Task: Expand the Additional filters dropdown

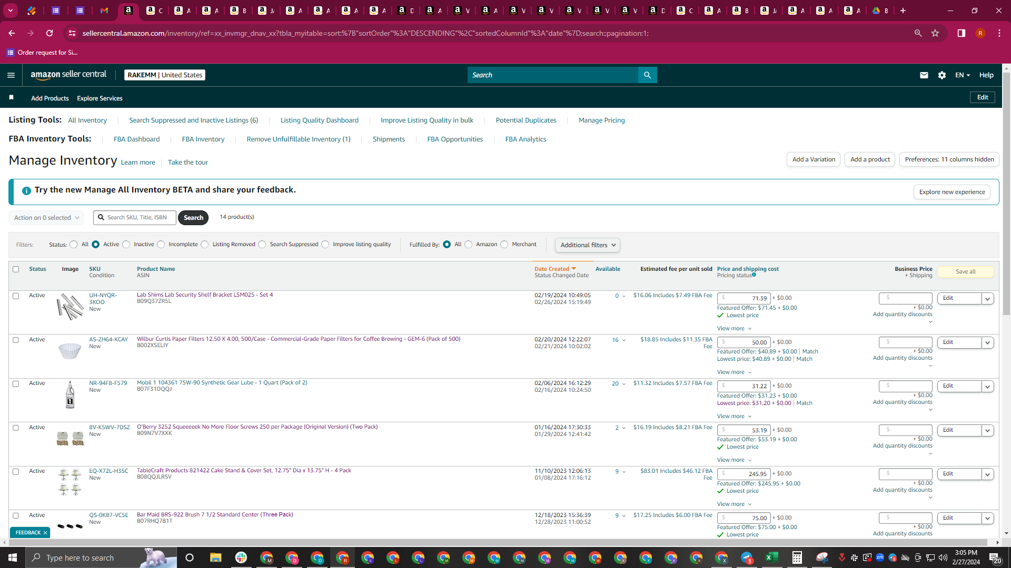Action: (x=588, y=245)
